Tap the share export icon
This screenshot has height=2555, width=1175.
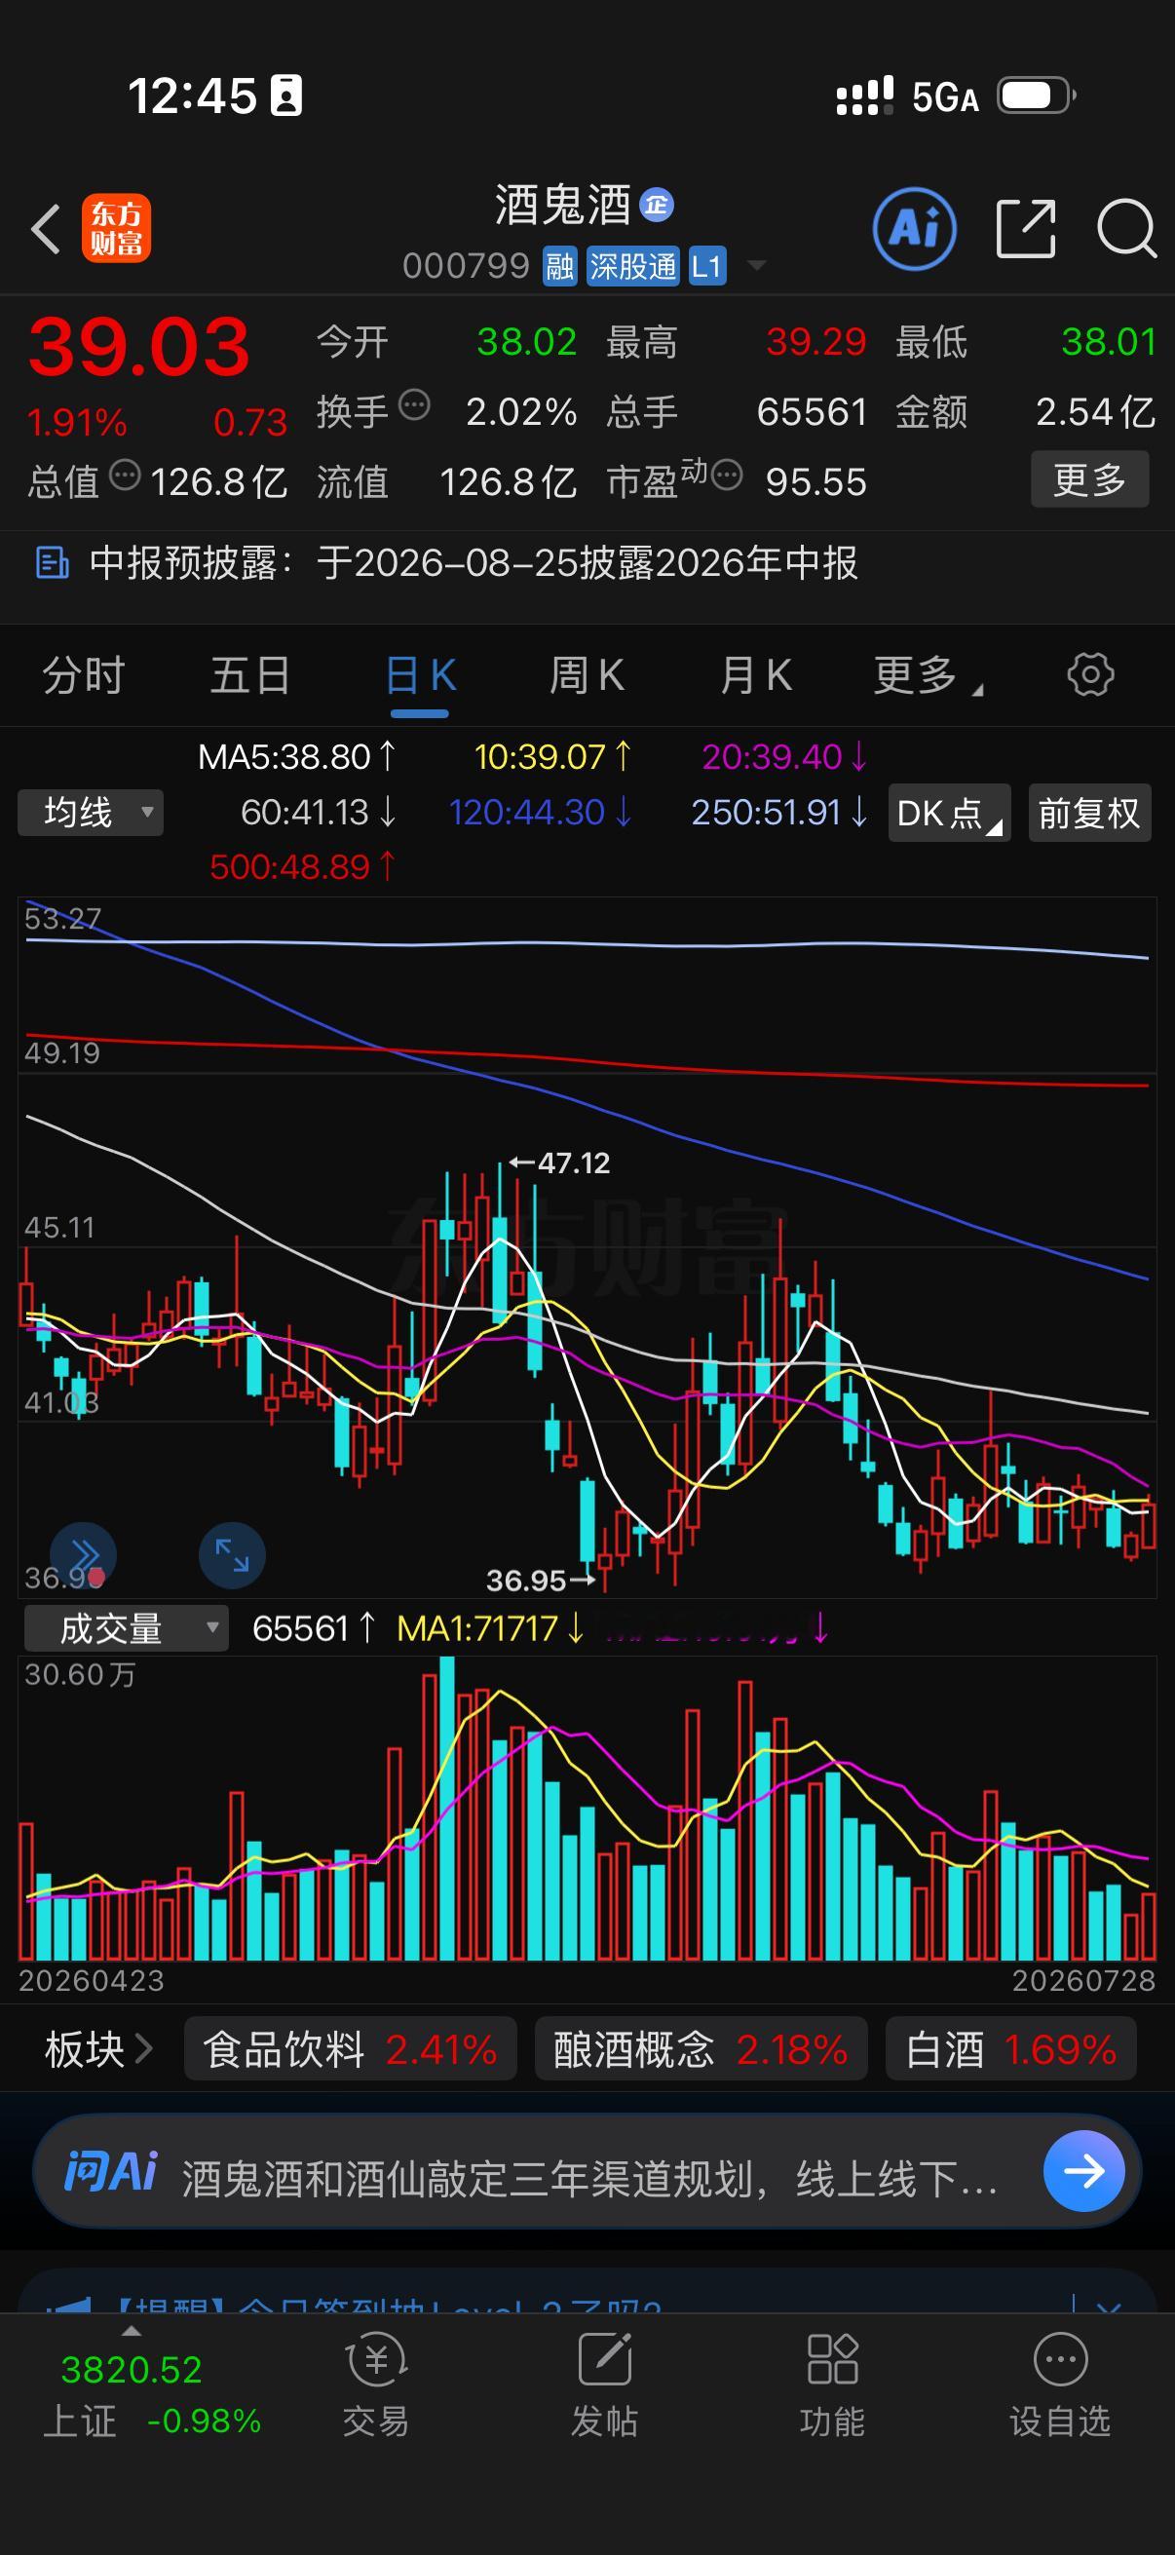1025,229
